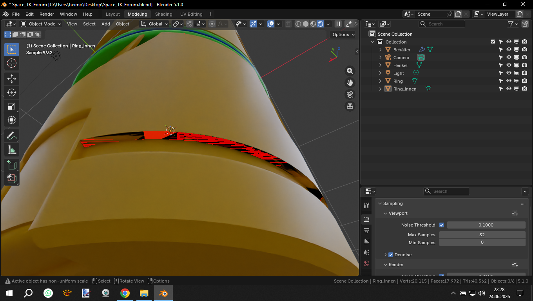Click the pan view hand icon
This screenshot has width=533, height=301.
click(350, 83)
